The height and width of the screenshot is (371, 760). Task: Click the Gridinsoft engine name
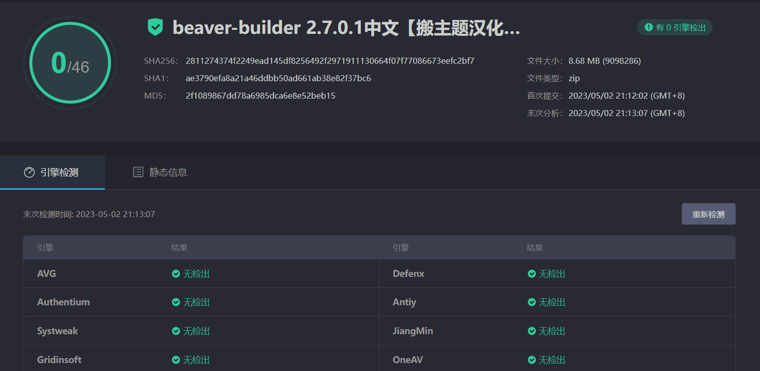click(59, 360)
